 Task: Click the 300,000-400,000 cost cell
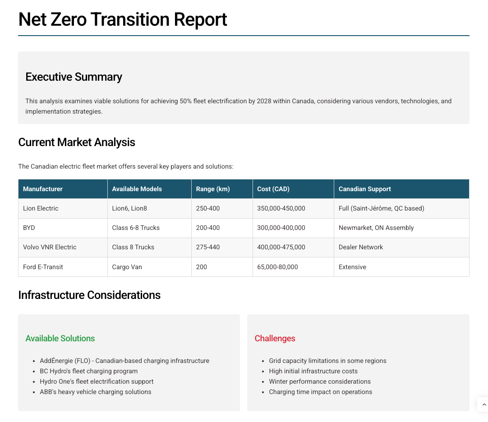coord(293,228)
